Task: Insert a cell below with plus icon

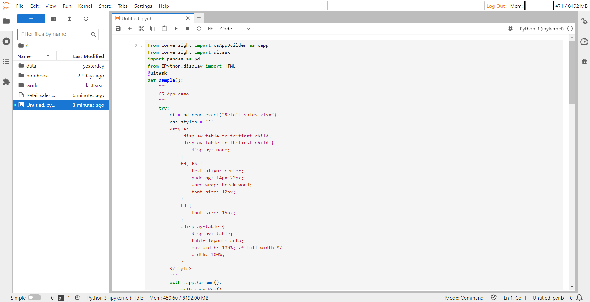Action: click(130, 29)
